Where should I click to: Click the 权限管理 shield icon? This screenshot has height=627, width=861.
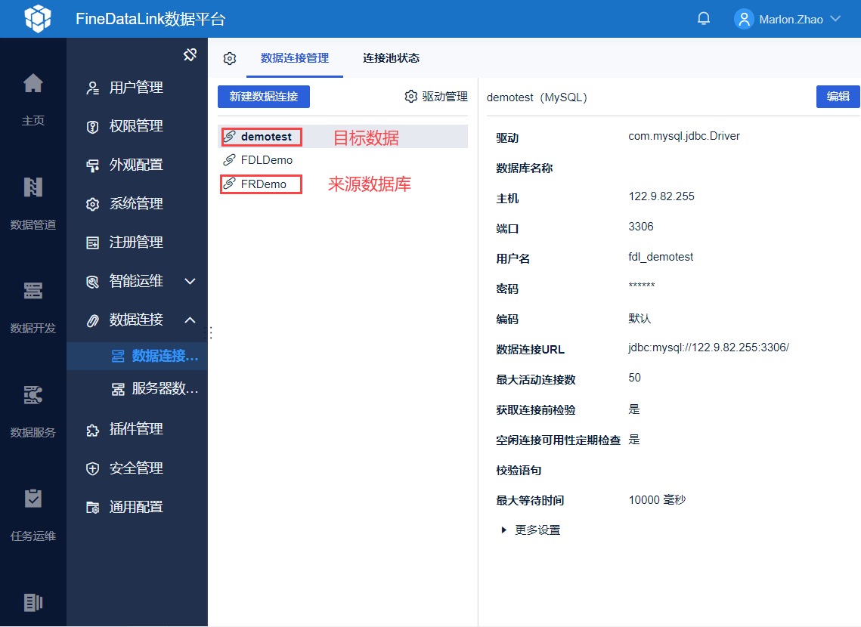pos(93,127)
